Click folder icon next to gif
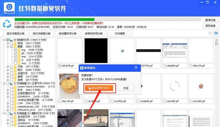This screenshot has width=220, height=127. click(x=19, y=53)
